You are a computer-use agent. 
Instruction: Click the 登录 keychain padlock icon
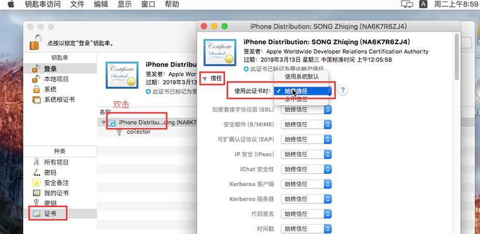(x=36, y=68)
